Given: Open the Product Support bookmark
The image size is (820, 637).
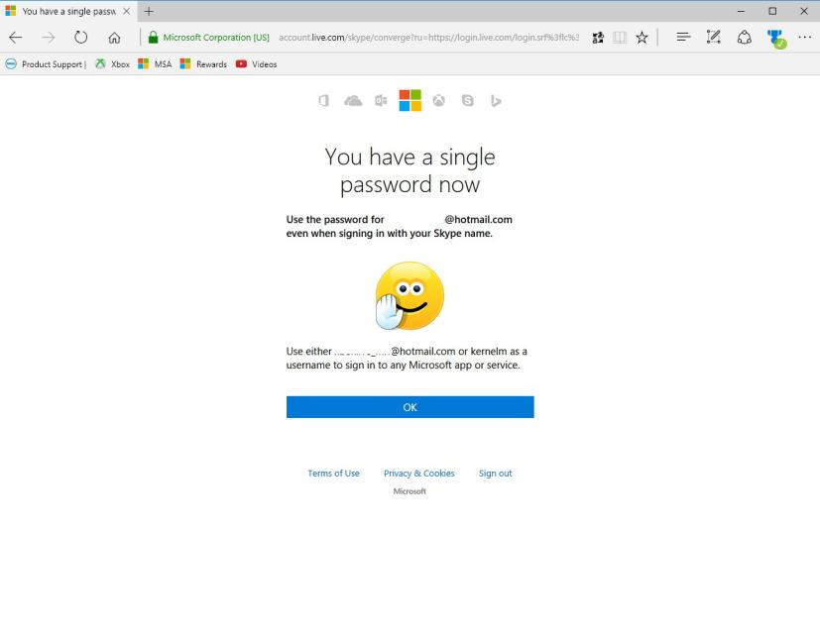Looking at the screenshot, I should (46, 64).
